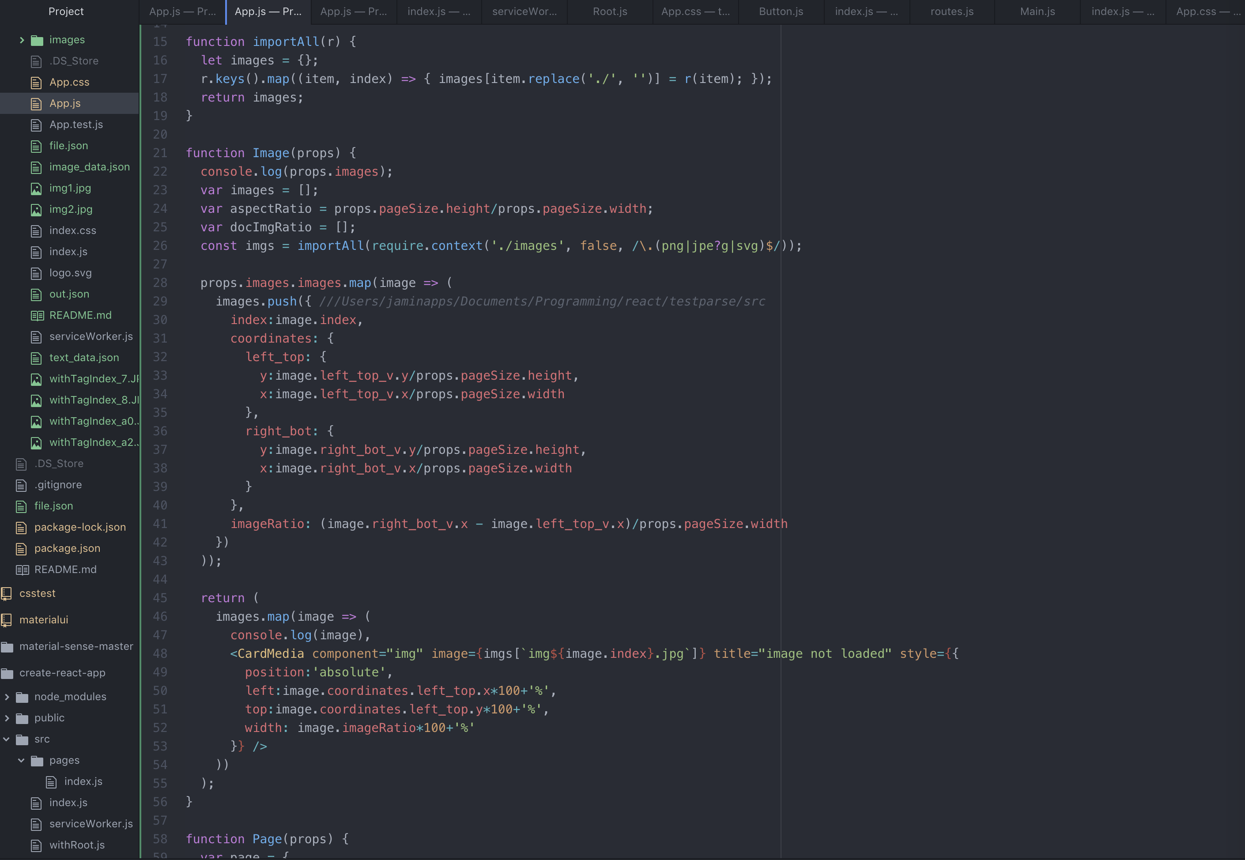Image resolution: width=1245 pixels, height=860 pixels.
Task: Click line number 45 in the gutter
Action: click(x=160, y=598)
